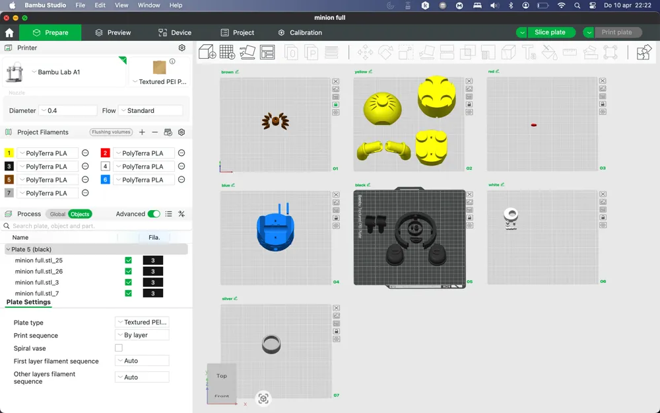660x413 pixels.
Task: Remove a filament with minus icon
Action: pos(155,132)
